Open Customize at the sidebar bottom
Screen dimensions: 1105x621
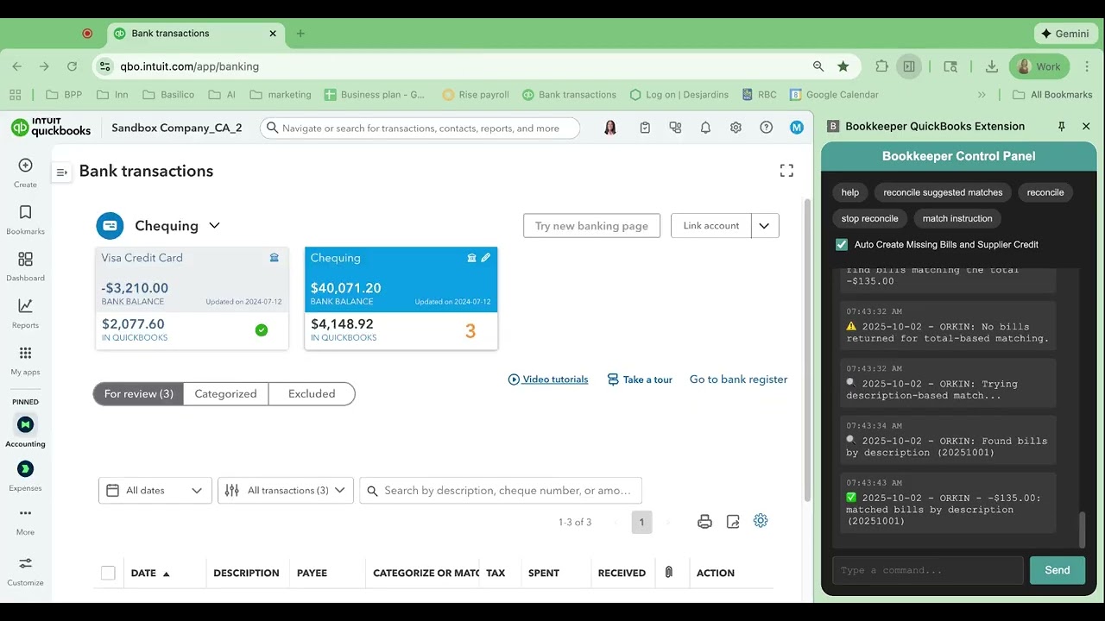tap(25, 570)
